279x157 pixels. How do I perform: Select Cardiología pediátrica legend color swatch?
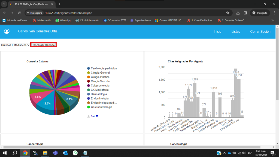pyautogui.click(x=89, y=68)
